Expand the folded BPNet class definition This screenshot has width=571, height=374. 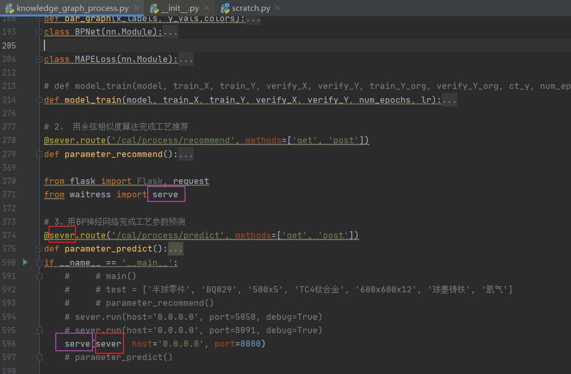pos(39,31)
